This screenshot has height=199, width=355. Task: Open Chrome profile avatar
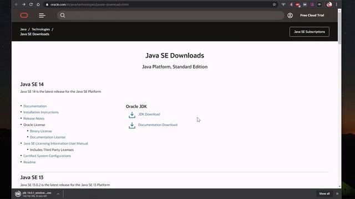coord(329,4)
